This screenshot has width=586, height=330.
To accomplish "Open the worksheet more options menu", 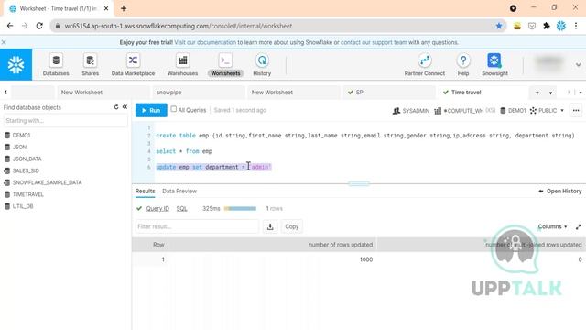I will point(576,110).
